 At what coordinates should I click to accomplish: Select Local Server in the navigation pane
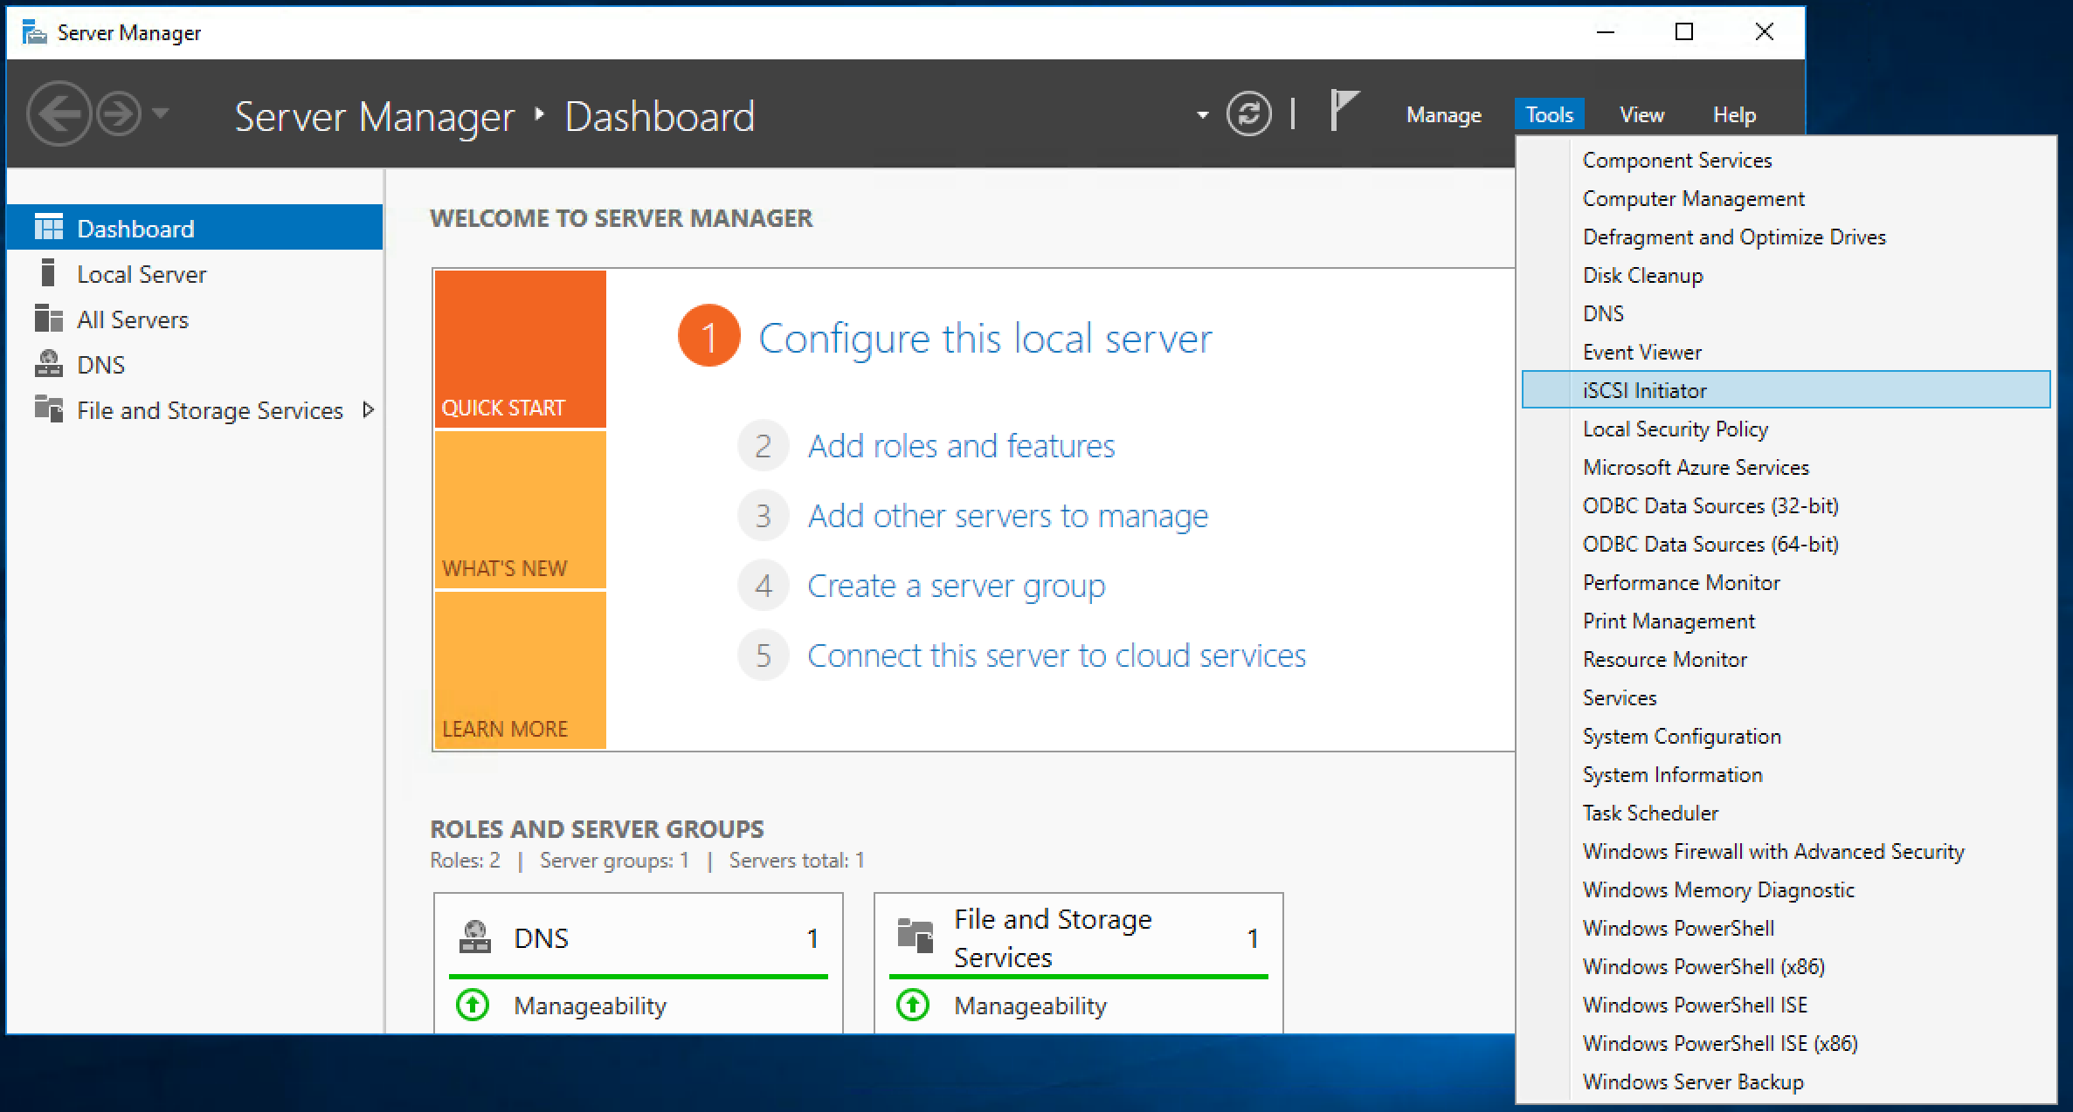coord(194,274)
